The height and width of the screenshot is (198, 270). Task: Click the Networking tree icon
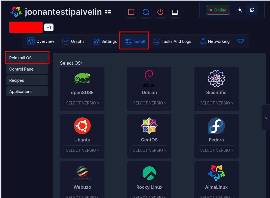pyautogui.click(x=203, y=41)
